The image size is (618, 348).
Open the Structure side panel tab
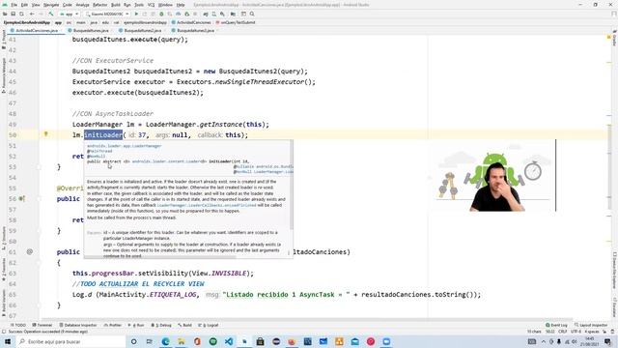4,238
